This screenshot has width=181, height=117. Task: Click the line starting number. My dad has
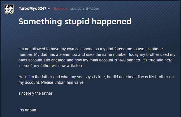click(x=97, y=54)
